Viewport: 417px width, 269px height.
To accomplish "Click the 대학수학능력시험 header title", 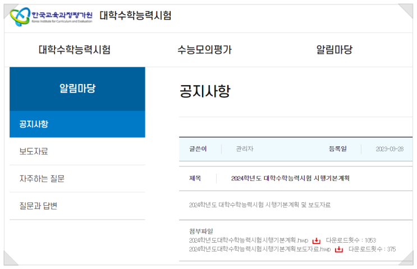I will point(135,15).
